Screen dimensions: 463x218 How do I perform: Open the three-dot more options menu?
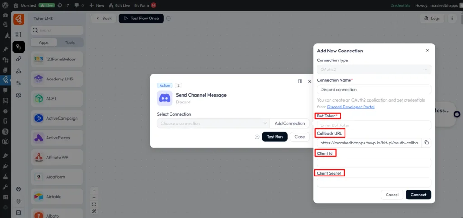pos(452,18)
